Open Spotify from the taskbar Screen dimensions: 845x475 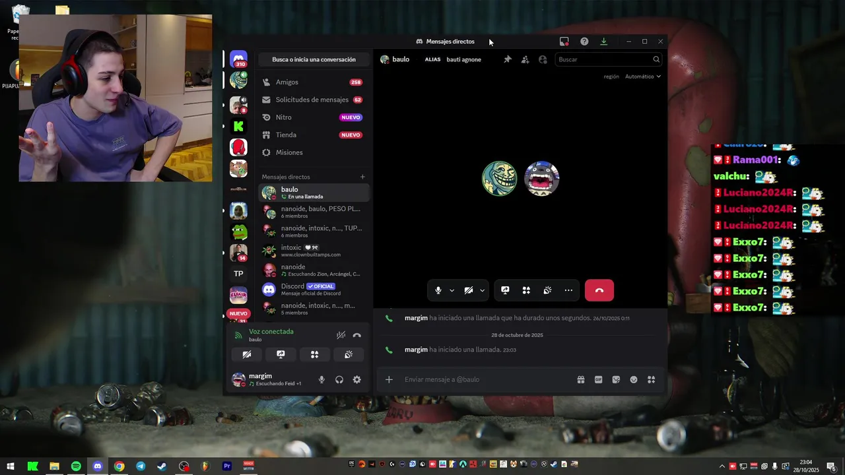coord(76,466)
